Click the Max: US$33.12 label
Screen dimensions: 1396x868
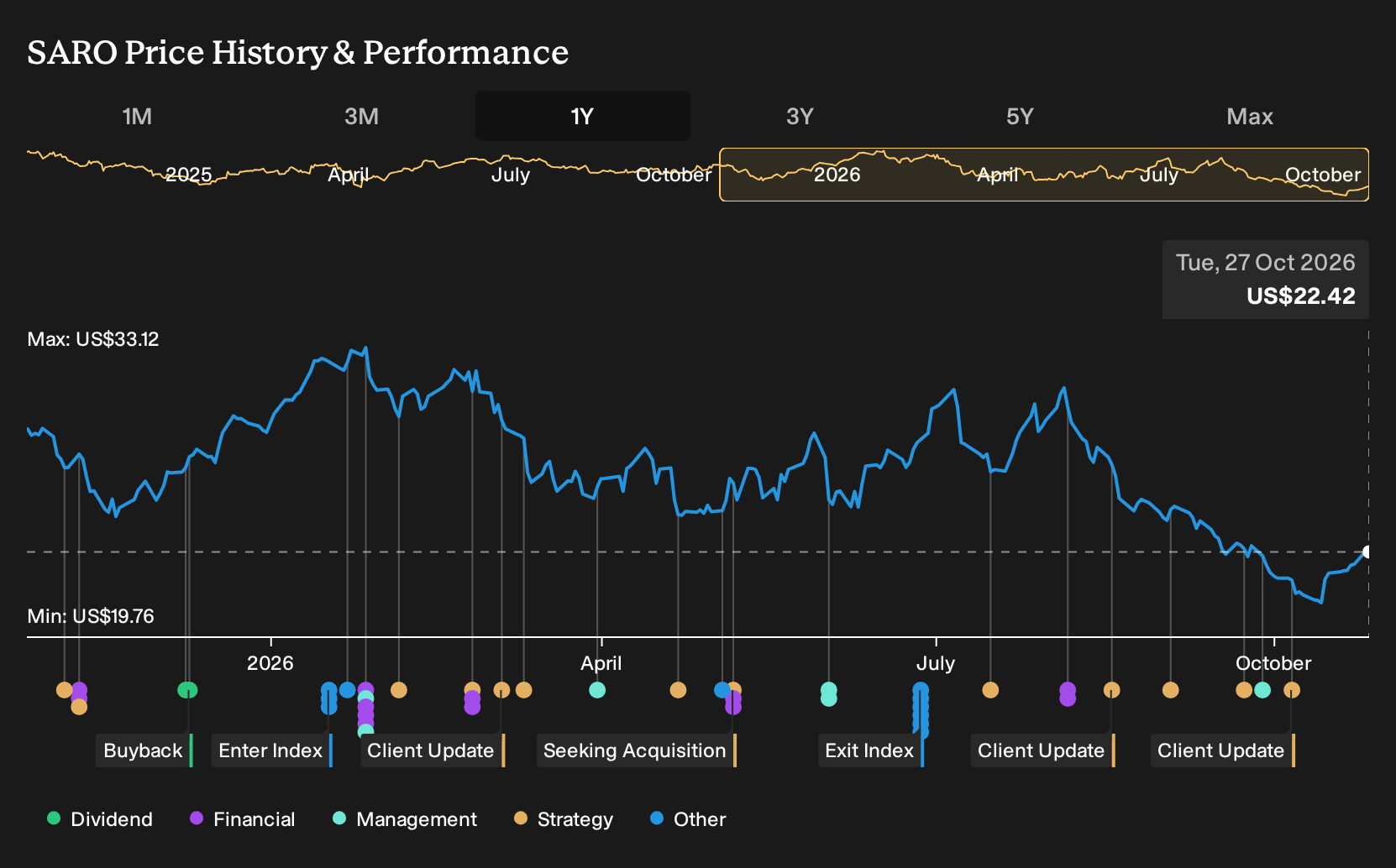pyautogui.click(x=93, y=339)
